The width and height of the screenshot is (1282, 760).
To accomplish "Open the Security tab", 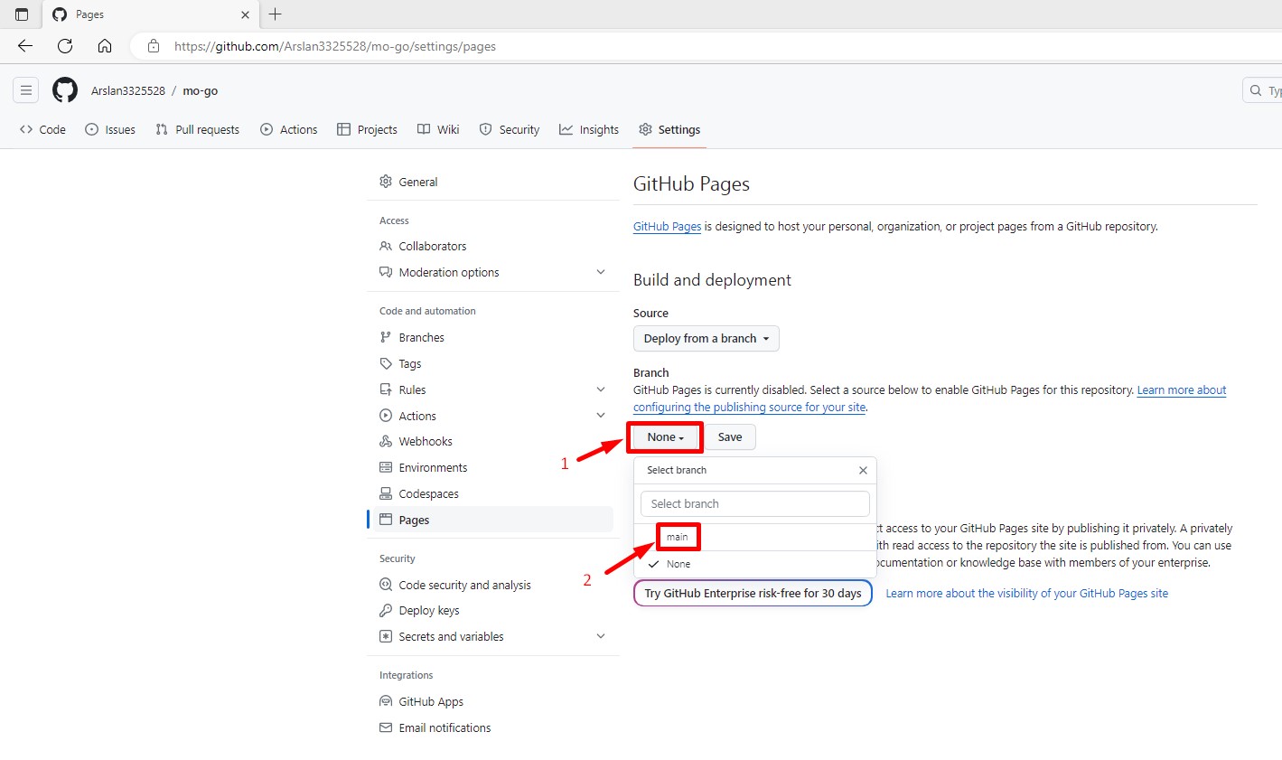I will coord(510,129).
